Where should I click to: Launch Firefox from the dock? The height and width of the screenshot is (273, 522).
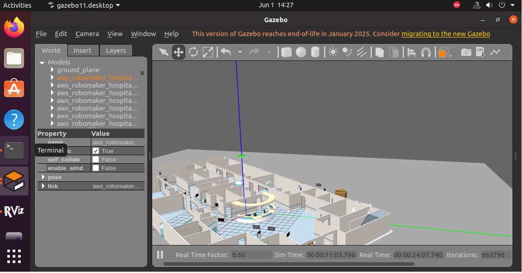[x=14, y=27]
